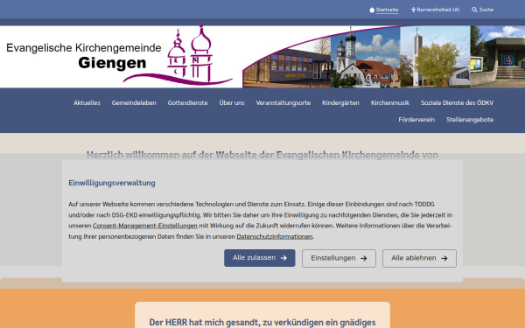This screenshot has height=328, width=525.
Task: Click Alle ablehnen button
Action: 419,258
